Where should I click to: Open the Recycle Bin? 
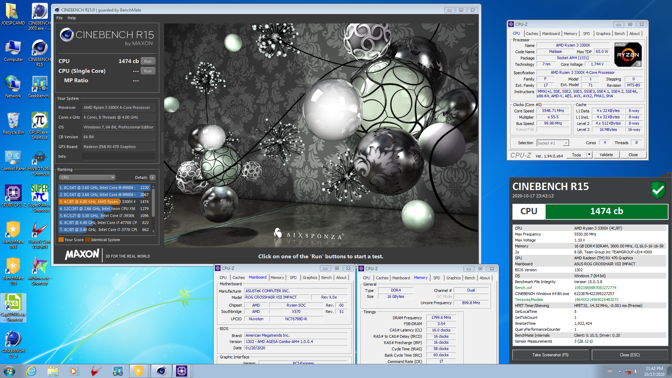[x=13, y=123]
